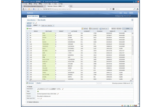
Task: Open the ヘルプ menu
Action: (x=60, y=4)
